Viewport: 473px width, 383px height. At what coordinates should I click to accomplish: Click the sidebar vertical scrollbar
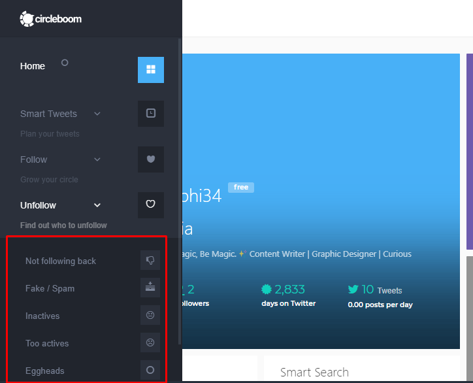click(180, 191)
